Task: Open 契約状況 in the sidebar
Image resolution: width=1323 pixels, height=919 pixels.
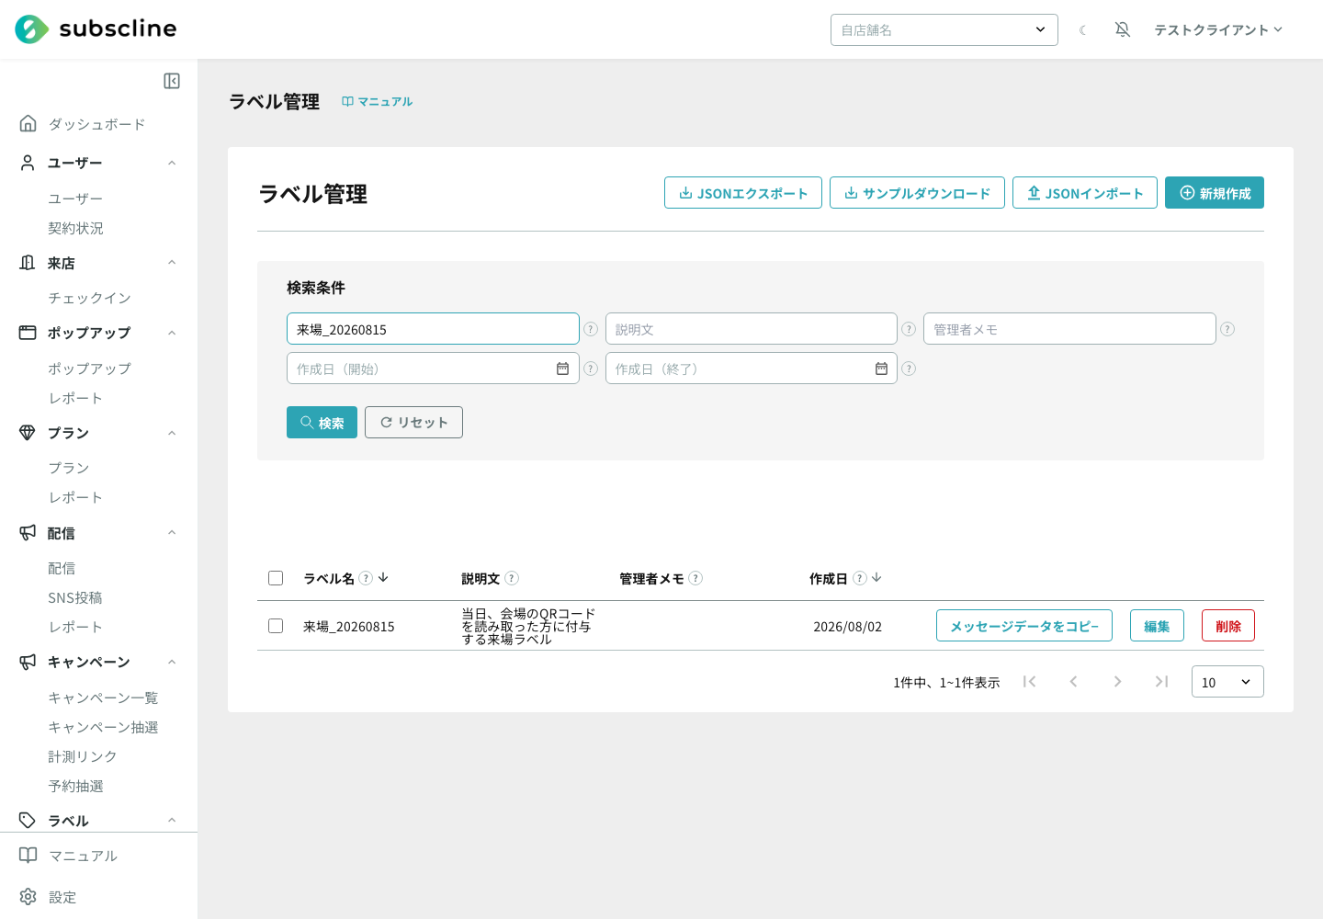Action: 75,228
